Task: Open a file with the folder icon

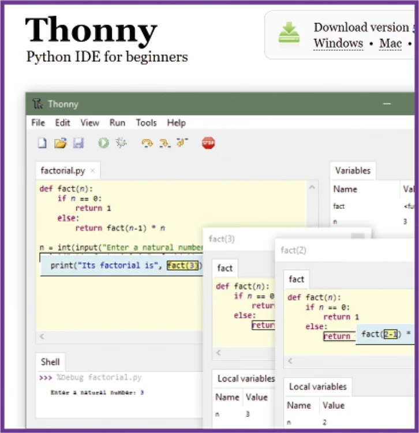Action: coord(61,143)
